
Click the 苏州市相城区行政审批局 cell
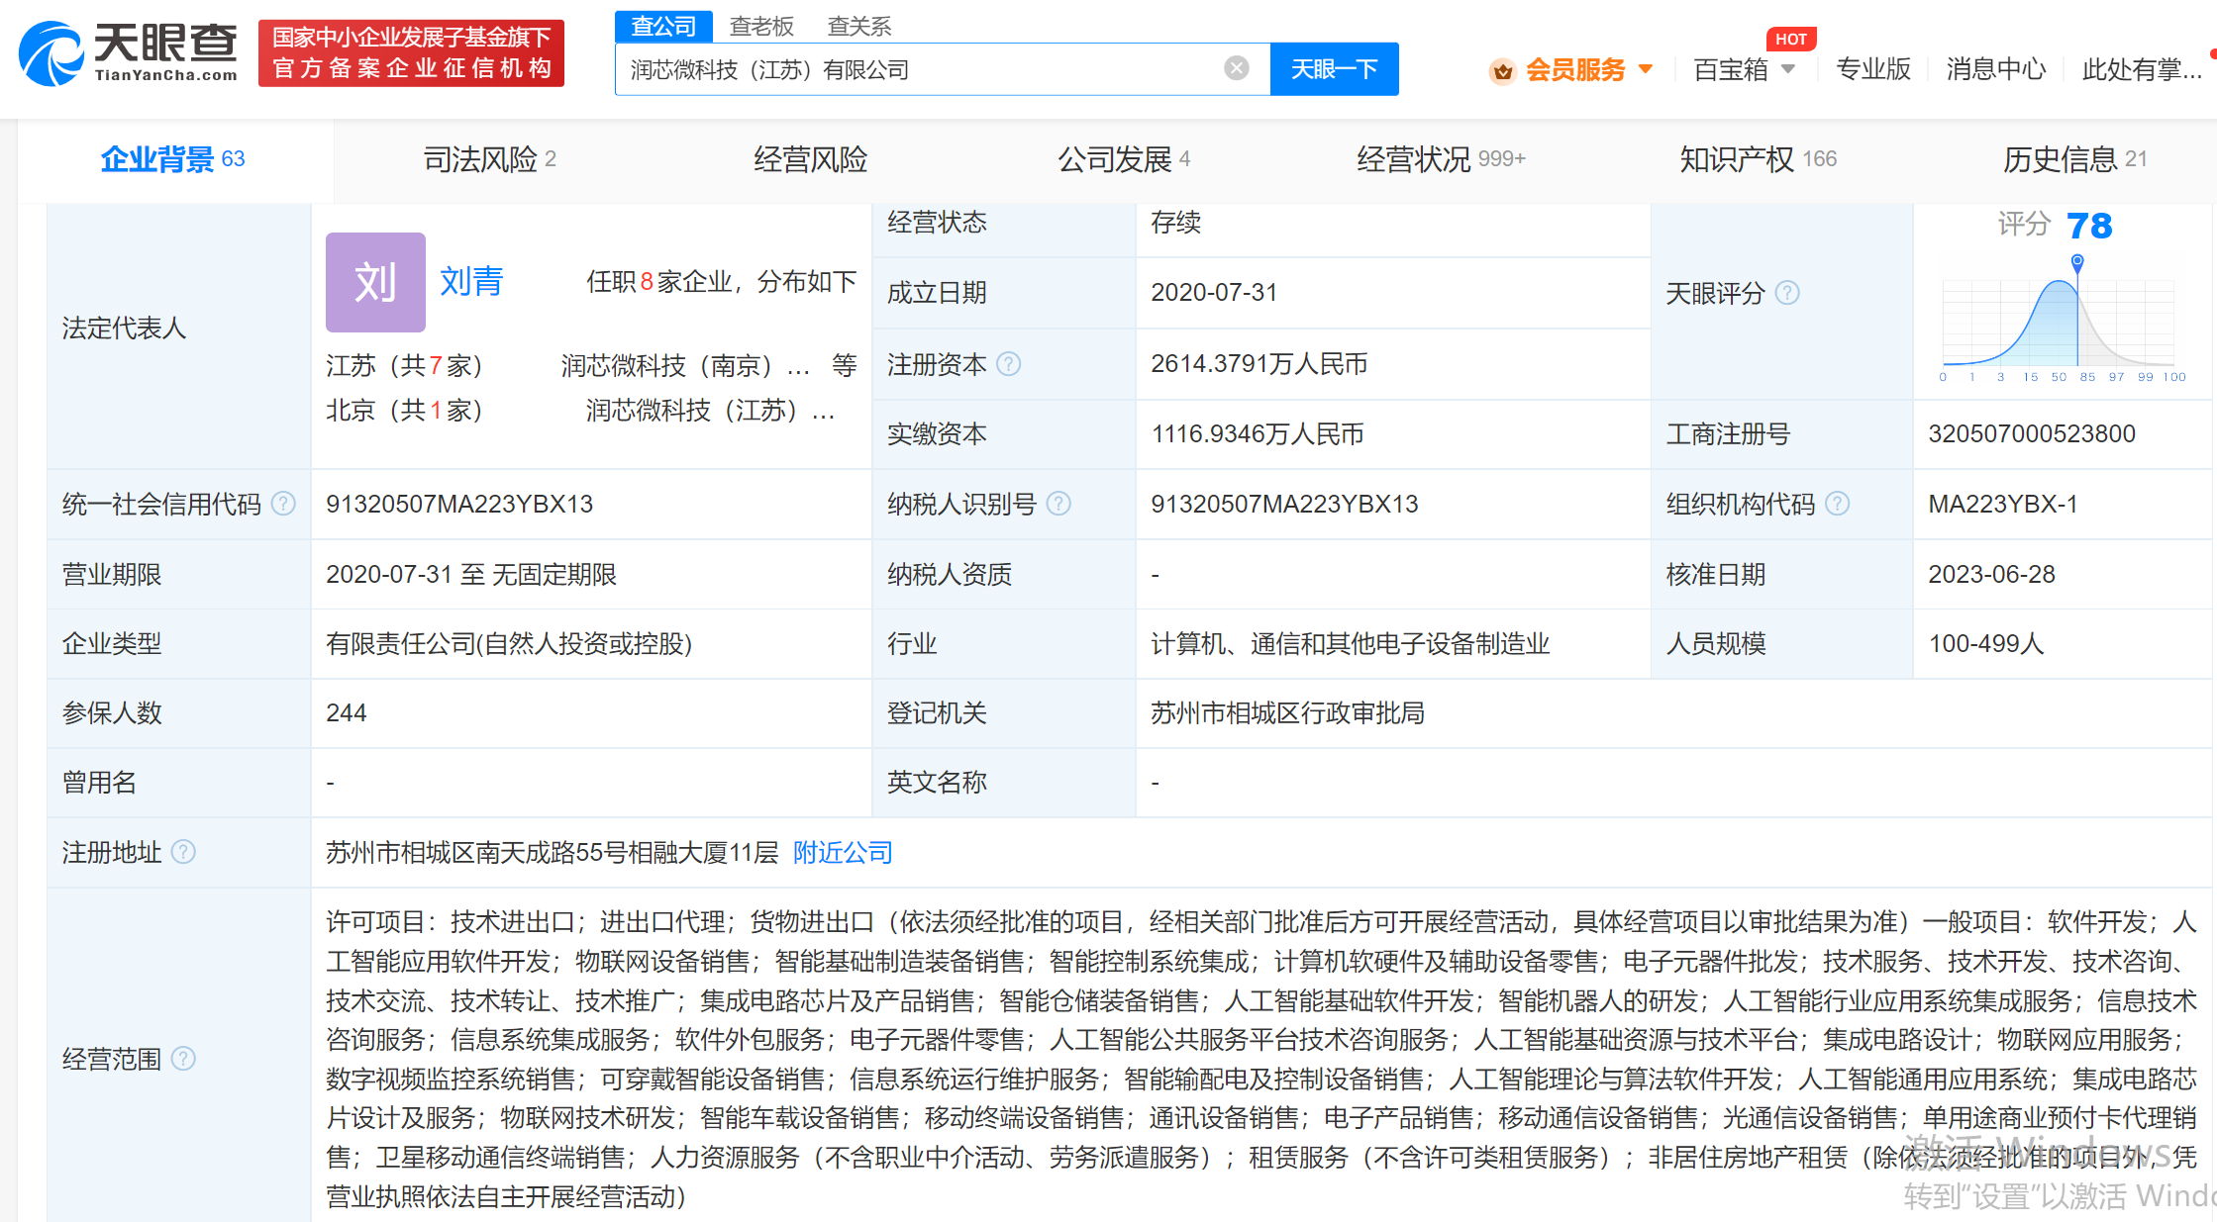click(1287, 713)
